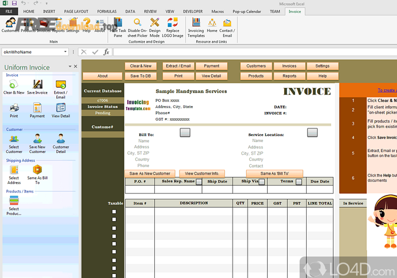
Task: Click Save New Customer icon
Action: [x=37, y=144]
